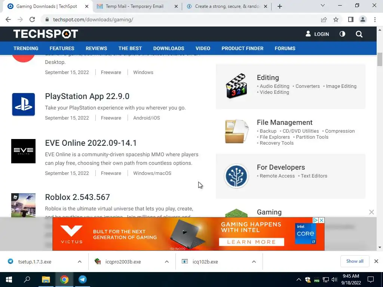This screenshot has height=287, width=383.
Task: Open PlayStation App 22.9.0 title link
Action: click(x=87, y=96)
